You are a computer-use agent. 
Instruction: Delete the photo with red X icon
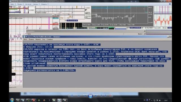110,96
